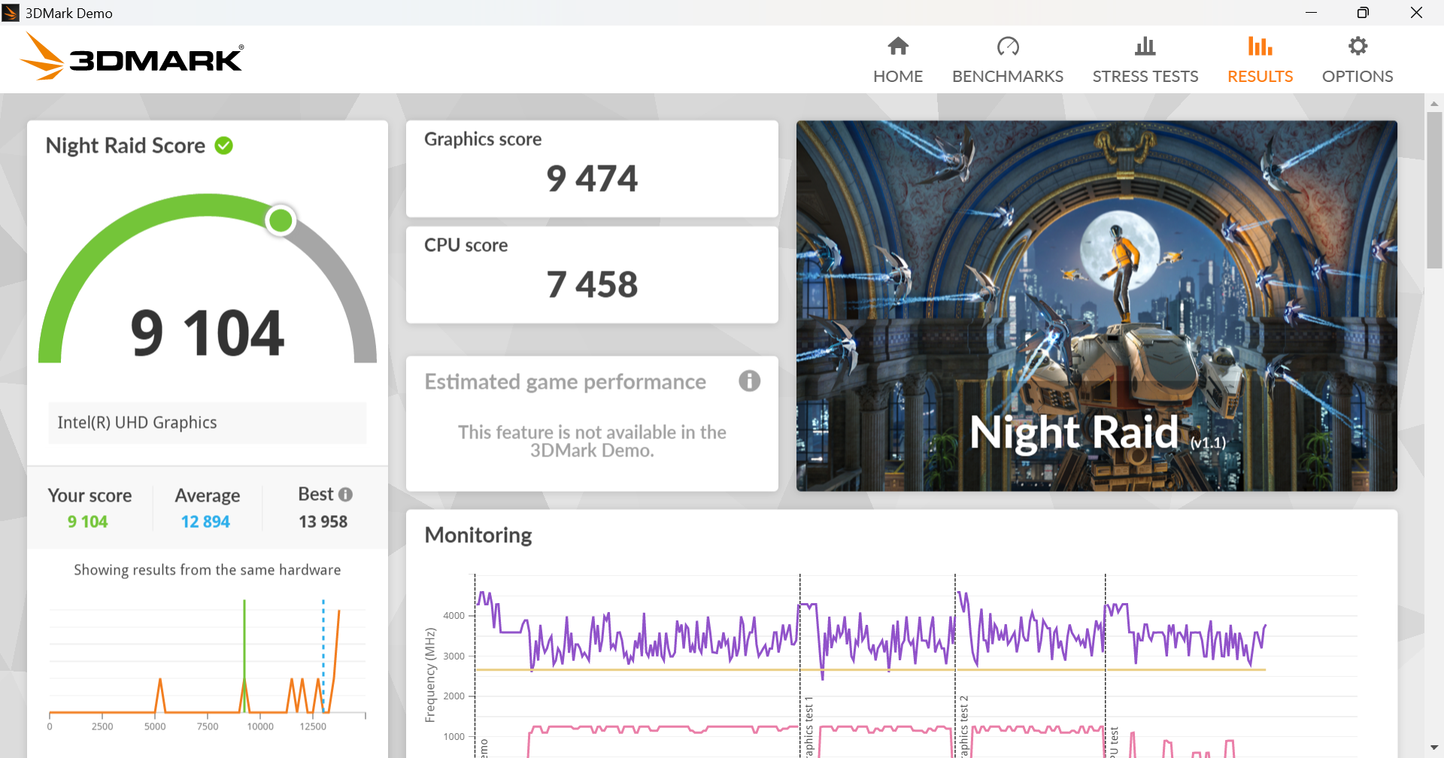Image resolution: width=1444 pixels, height=758 pixels.
Task: Open the Options gear icon
Action: click(1357, 47)
